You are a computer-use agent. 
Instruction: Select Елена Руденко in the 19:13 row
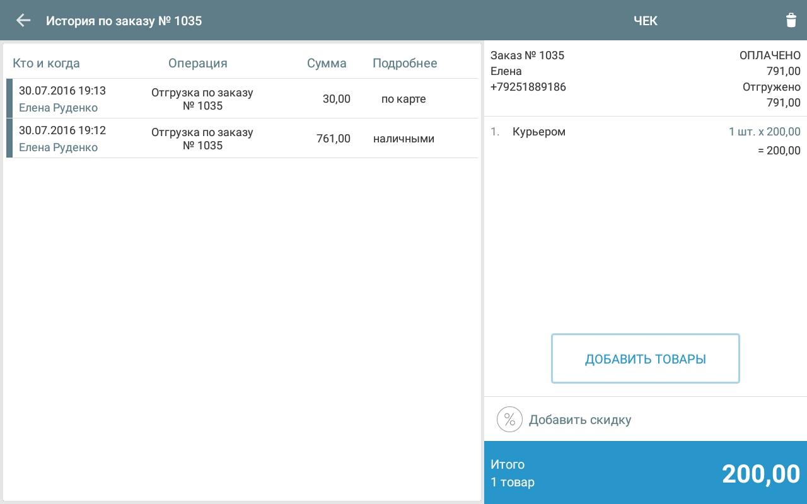click(x=58, y=108)
